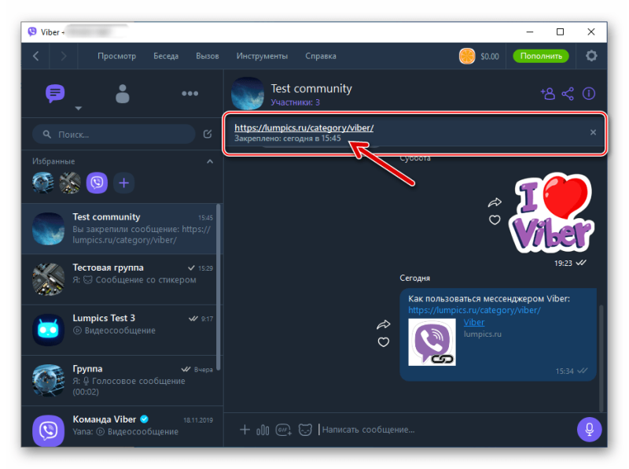Screen dimensions: 629x469
Task: Click the $0.00 balance amount
Action: [x=490, y=57]
